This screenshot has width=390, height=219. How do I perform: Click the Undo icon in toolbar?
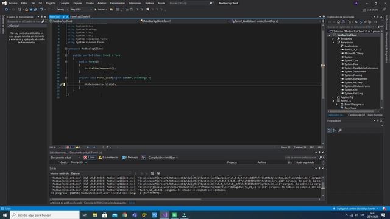[x=41, y=10]
